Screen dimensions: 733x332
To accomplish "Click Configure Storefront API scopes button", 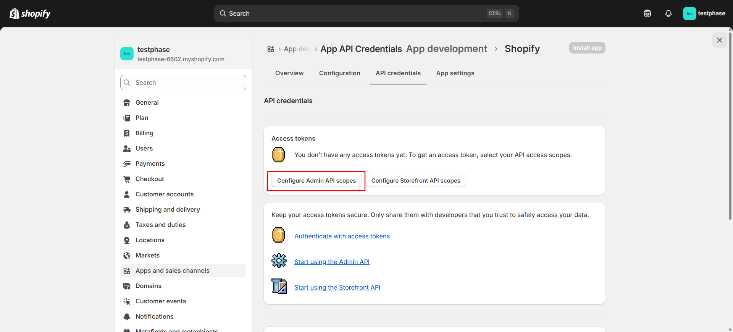I will 416,181.
